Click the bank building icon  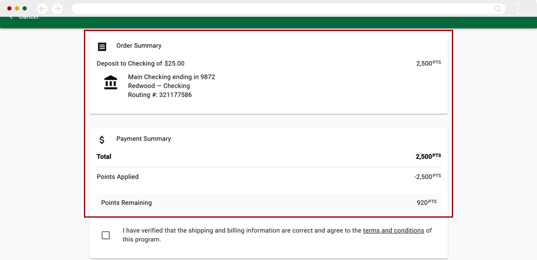coord(111,83)
